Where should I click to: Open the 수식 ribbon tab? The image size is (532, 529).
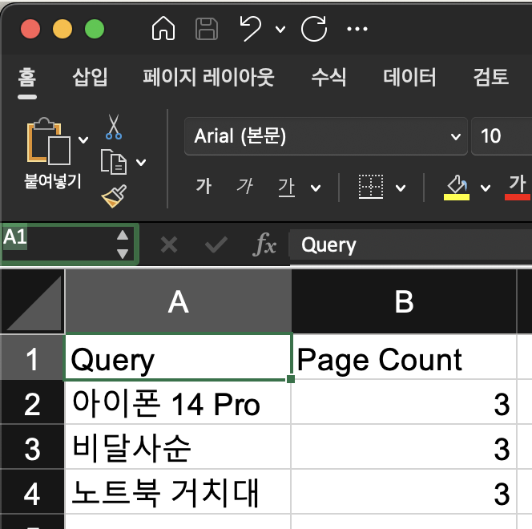pos(328,77)
